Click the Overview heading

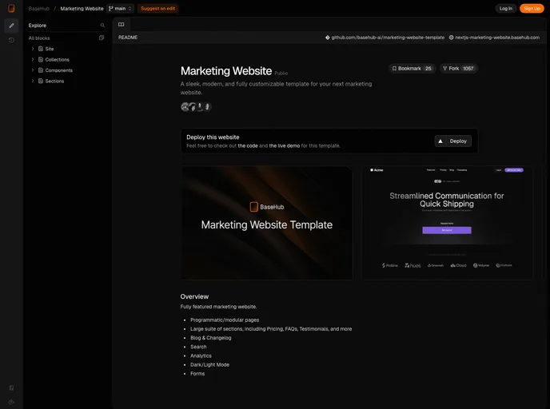(x=194, y=296)
